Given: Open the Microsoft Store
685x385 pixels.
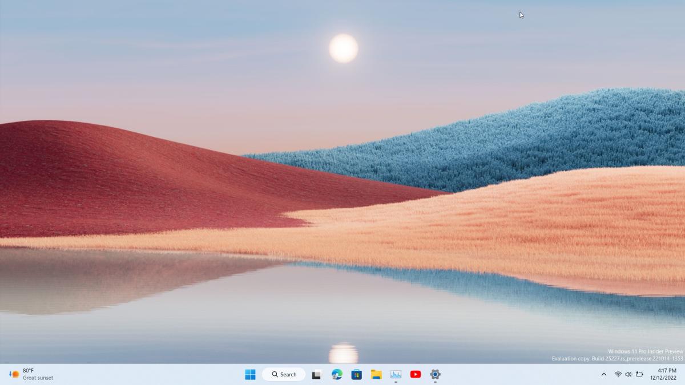Looking at the screenshot, I should click(356, 374).
